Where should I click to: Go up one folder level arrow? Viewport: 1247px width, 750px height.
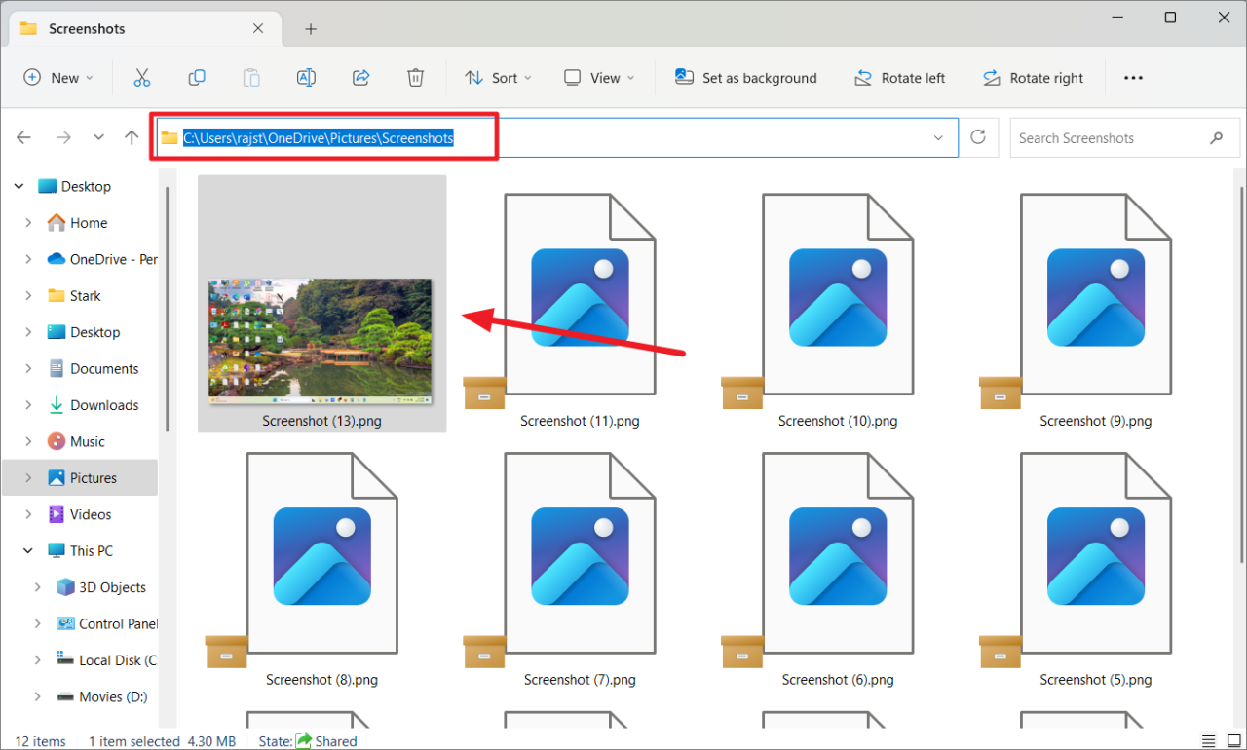click(132, 138)
